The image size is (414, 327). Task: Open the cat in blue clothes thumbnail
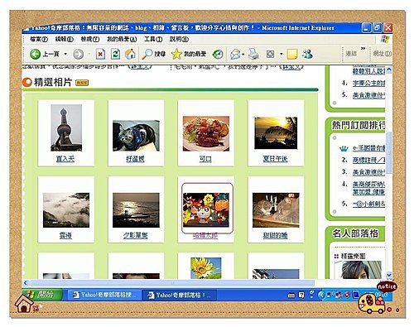[136, 136]
